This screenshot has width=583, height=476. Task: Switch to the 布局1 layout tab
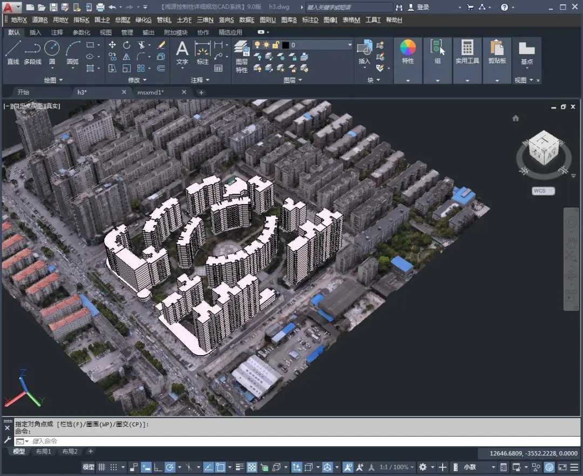tap(44, 452)
